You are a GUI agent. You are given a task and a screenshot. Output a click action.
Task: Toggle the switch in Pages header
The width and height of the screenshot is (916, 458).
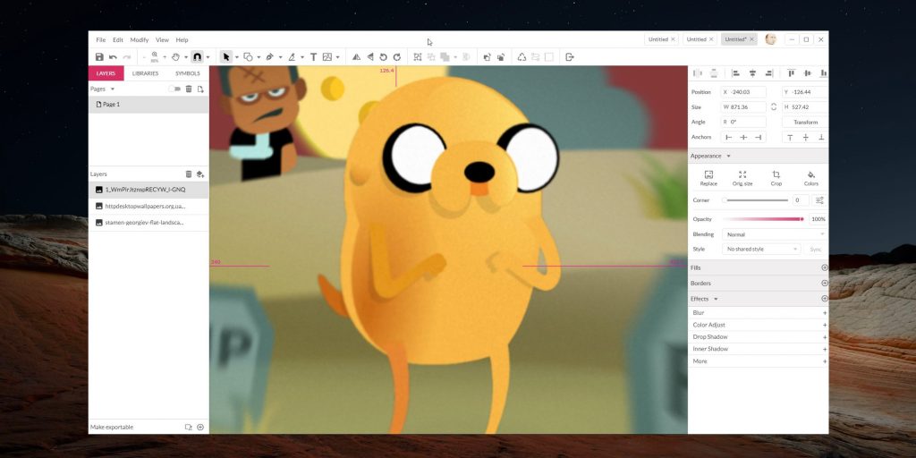(174, 89)
